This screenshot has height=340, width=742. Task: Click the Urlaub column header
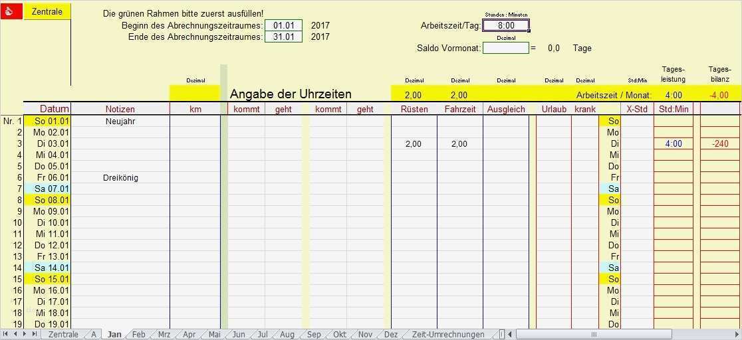[554, 109]
